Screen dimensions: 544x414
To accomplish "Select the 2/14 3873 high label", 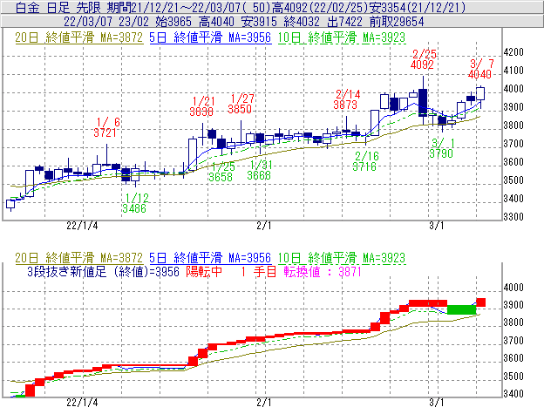I will pos(347,99).
